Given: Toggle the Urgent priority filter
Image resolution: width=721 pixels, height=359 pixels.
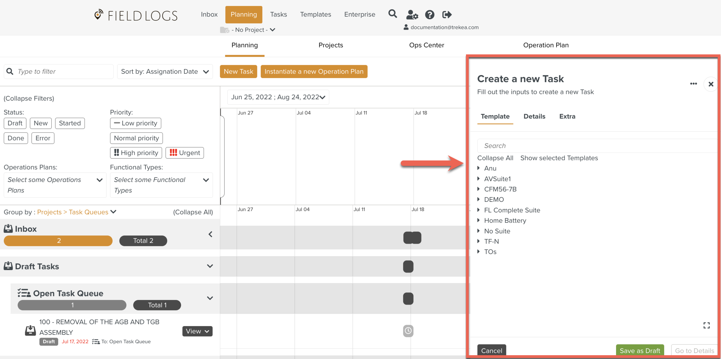Looking at the screenshot, I should (x=185, y=153).
